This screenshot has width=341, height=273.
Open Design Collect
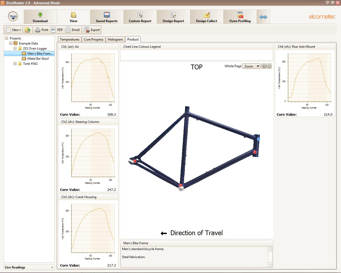pos(206,17)
